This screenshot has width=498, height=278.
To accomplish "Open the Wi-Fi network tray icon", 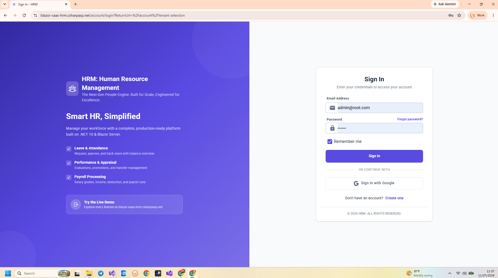I will (x=458, y=273).
